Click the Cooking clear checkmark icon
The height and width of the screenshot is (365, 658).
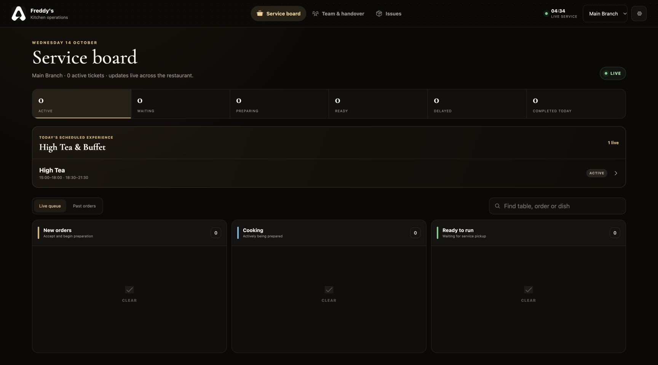(329, 290)
